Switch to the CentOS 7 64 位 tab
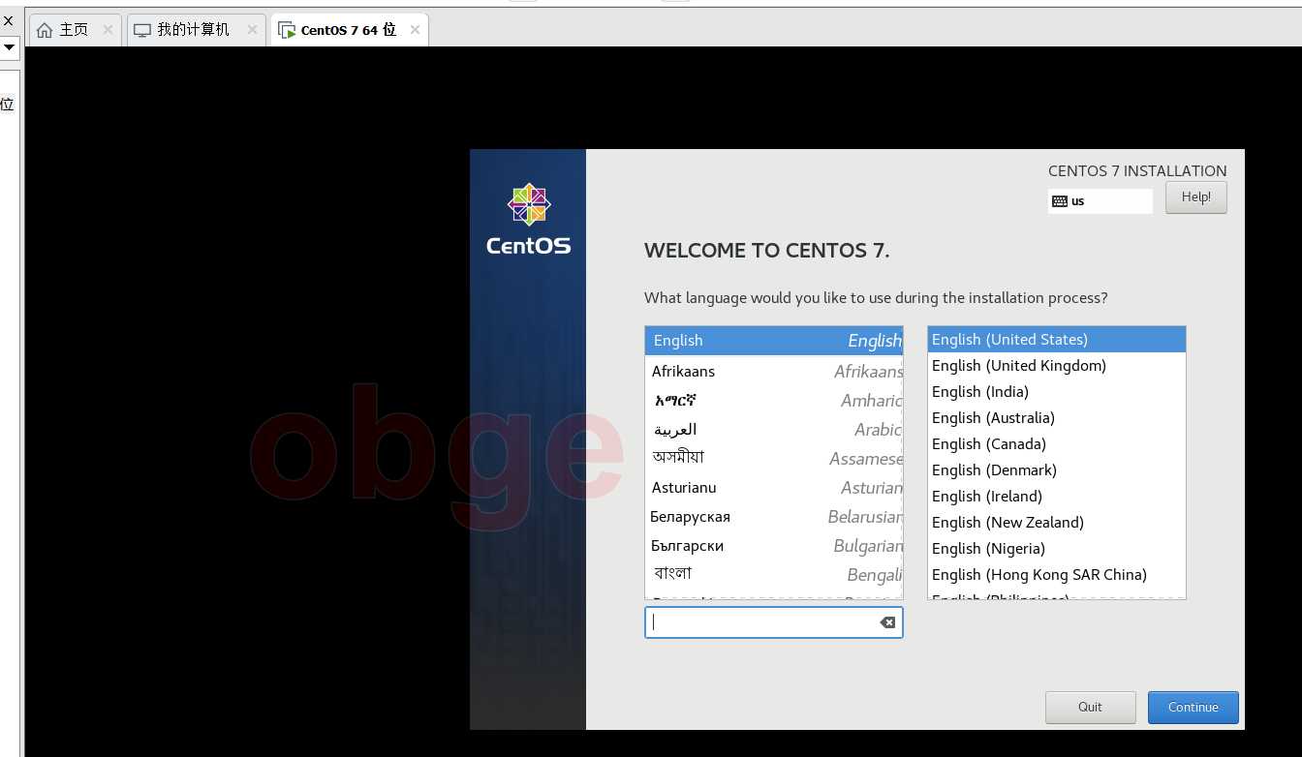1302x757 pixels. click(350, 30)
